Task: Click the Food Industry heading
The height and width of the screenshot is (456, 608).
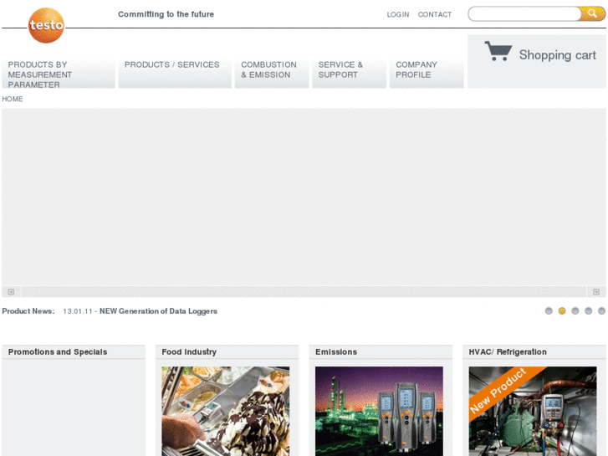Action: point(189,352)
